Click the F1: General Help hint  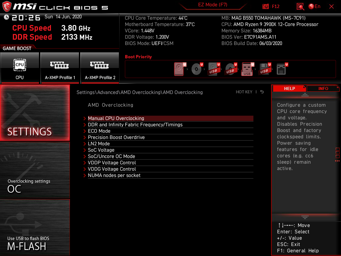point(298,251)
